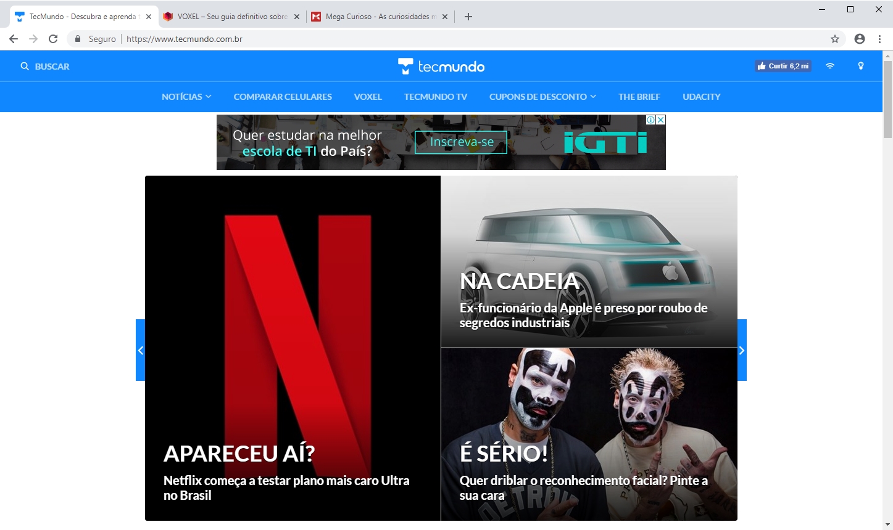Click the secure padlock icon

click(78, 39)
